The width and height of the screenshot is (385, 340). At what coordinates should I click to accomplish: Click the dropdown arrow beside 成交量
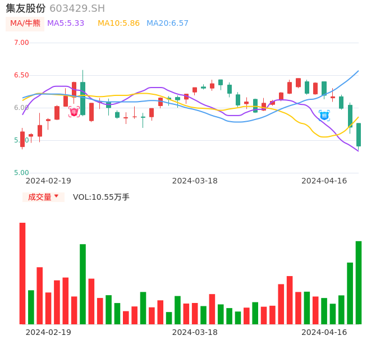pos(56,196)
